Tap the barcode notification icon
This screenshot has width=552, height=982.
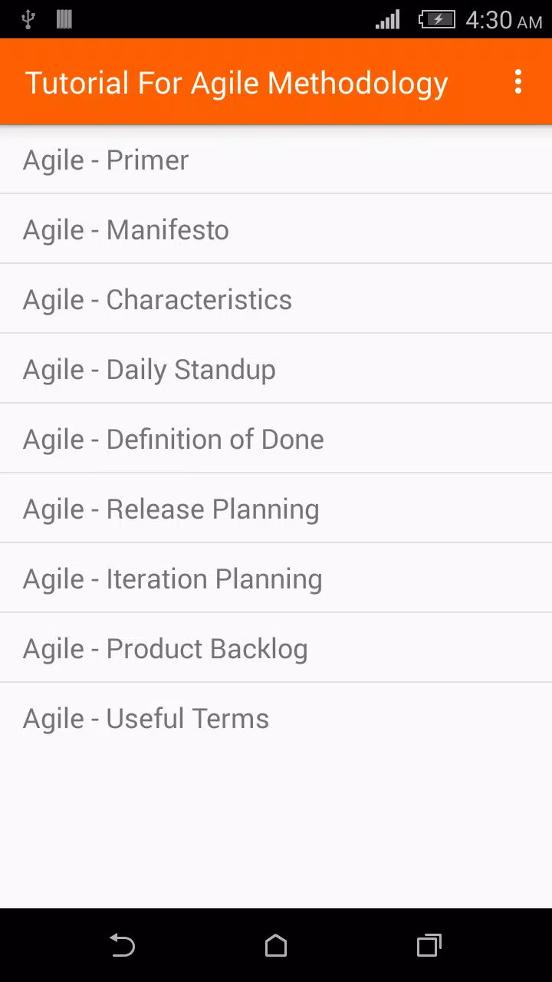pyautogui.click(x=64, y=19)
